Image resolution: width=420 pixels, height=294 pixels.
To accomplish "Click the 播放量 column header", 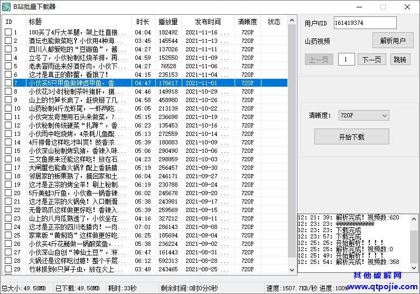I will coord(168,22).
